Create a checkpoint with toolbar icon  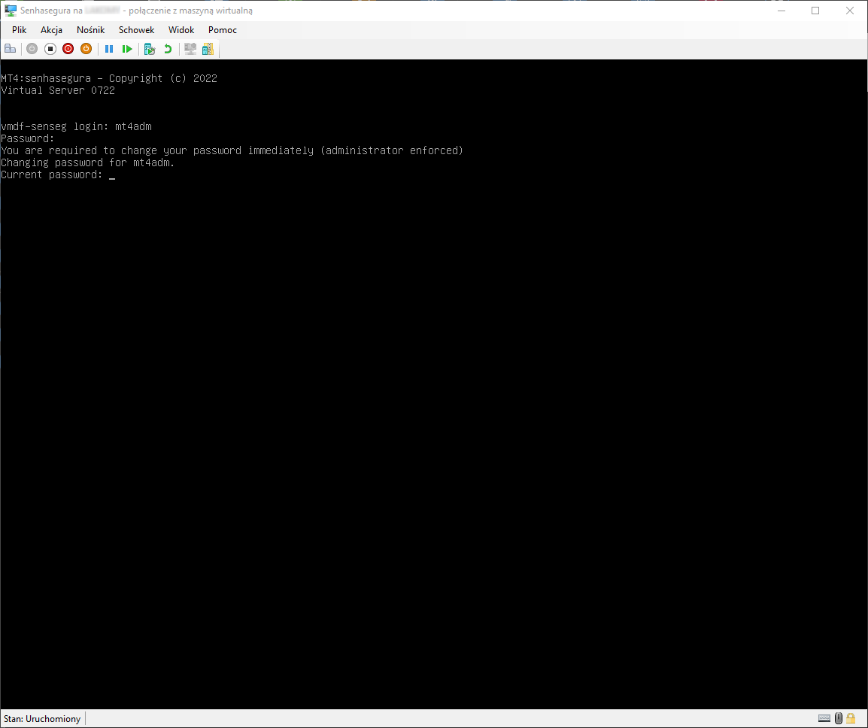click(x=150, y=49)
